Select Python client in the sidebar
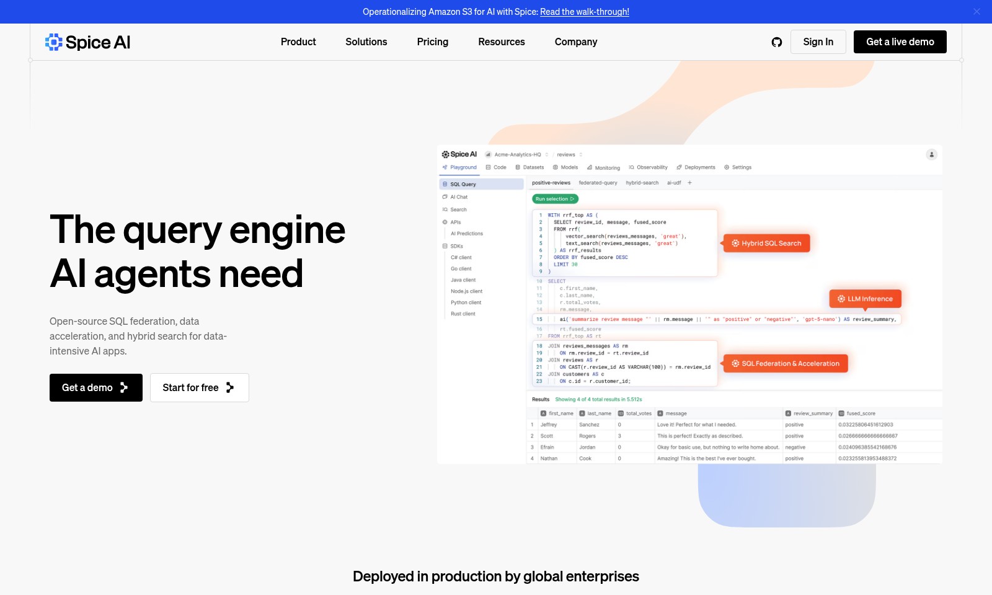 (x=466, y=302)
